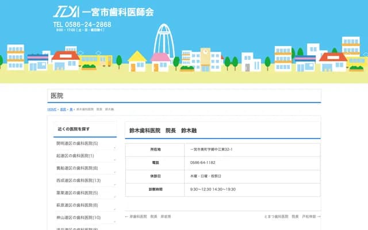Click the 診療時間 table header cell
The image size is (368, 230).
click(155, 189)
